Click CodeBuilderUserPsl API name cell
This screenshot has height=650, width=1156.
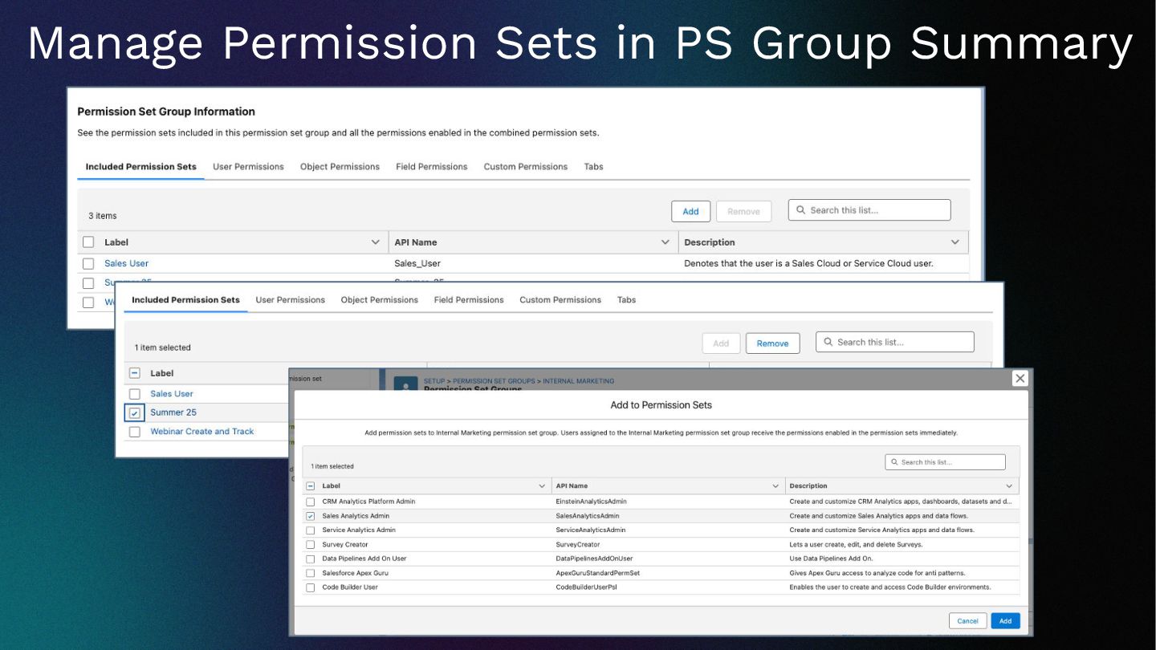point(586,587)
